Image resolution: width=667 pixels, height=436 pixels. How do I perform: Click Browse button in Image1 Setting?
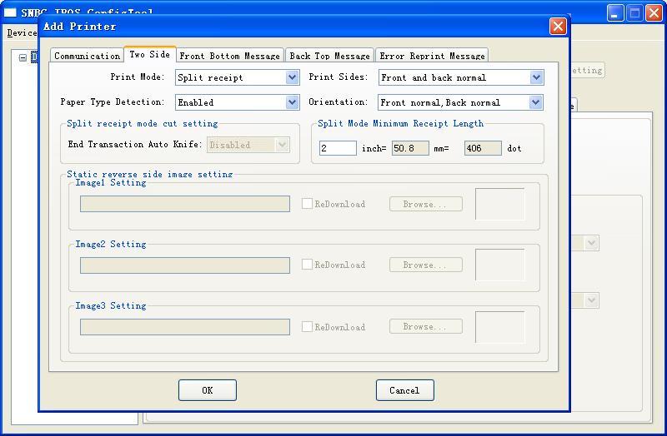coord(426,204)
